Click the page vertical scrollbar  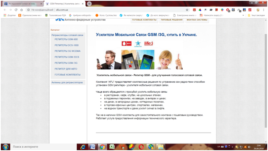point(266,80)
